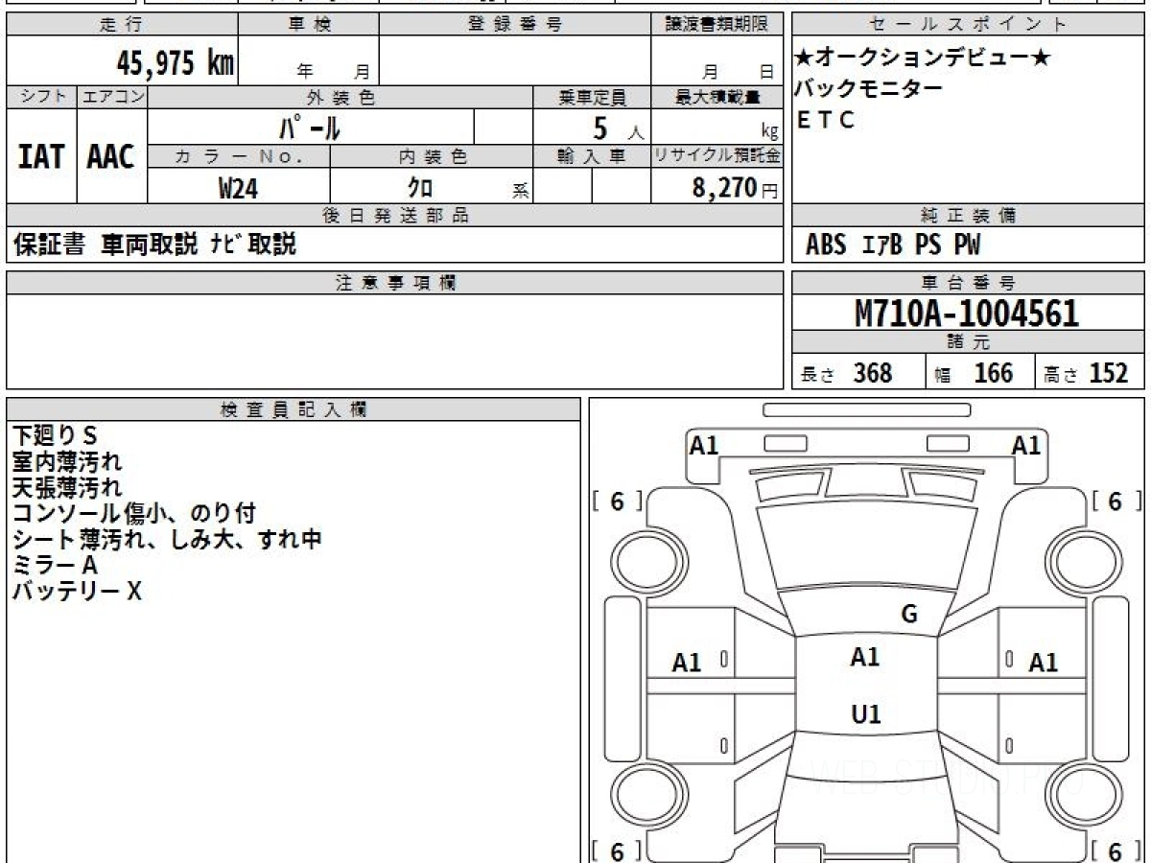The width and height of the screenshot is (1151, 863).
Task: Select the 外装色 header
Action: [341, 97]
